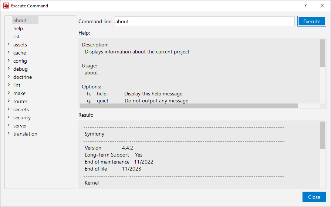Expand the secrets node arrow
The height and width of the screenshot is (207, 331).
click(9, 109)
